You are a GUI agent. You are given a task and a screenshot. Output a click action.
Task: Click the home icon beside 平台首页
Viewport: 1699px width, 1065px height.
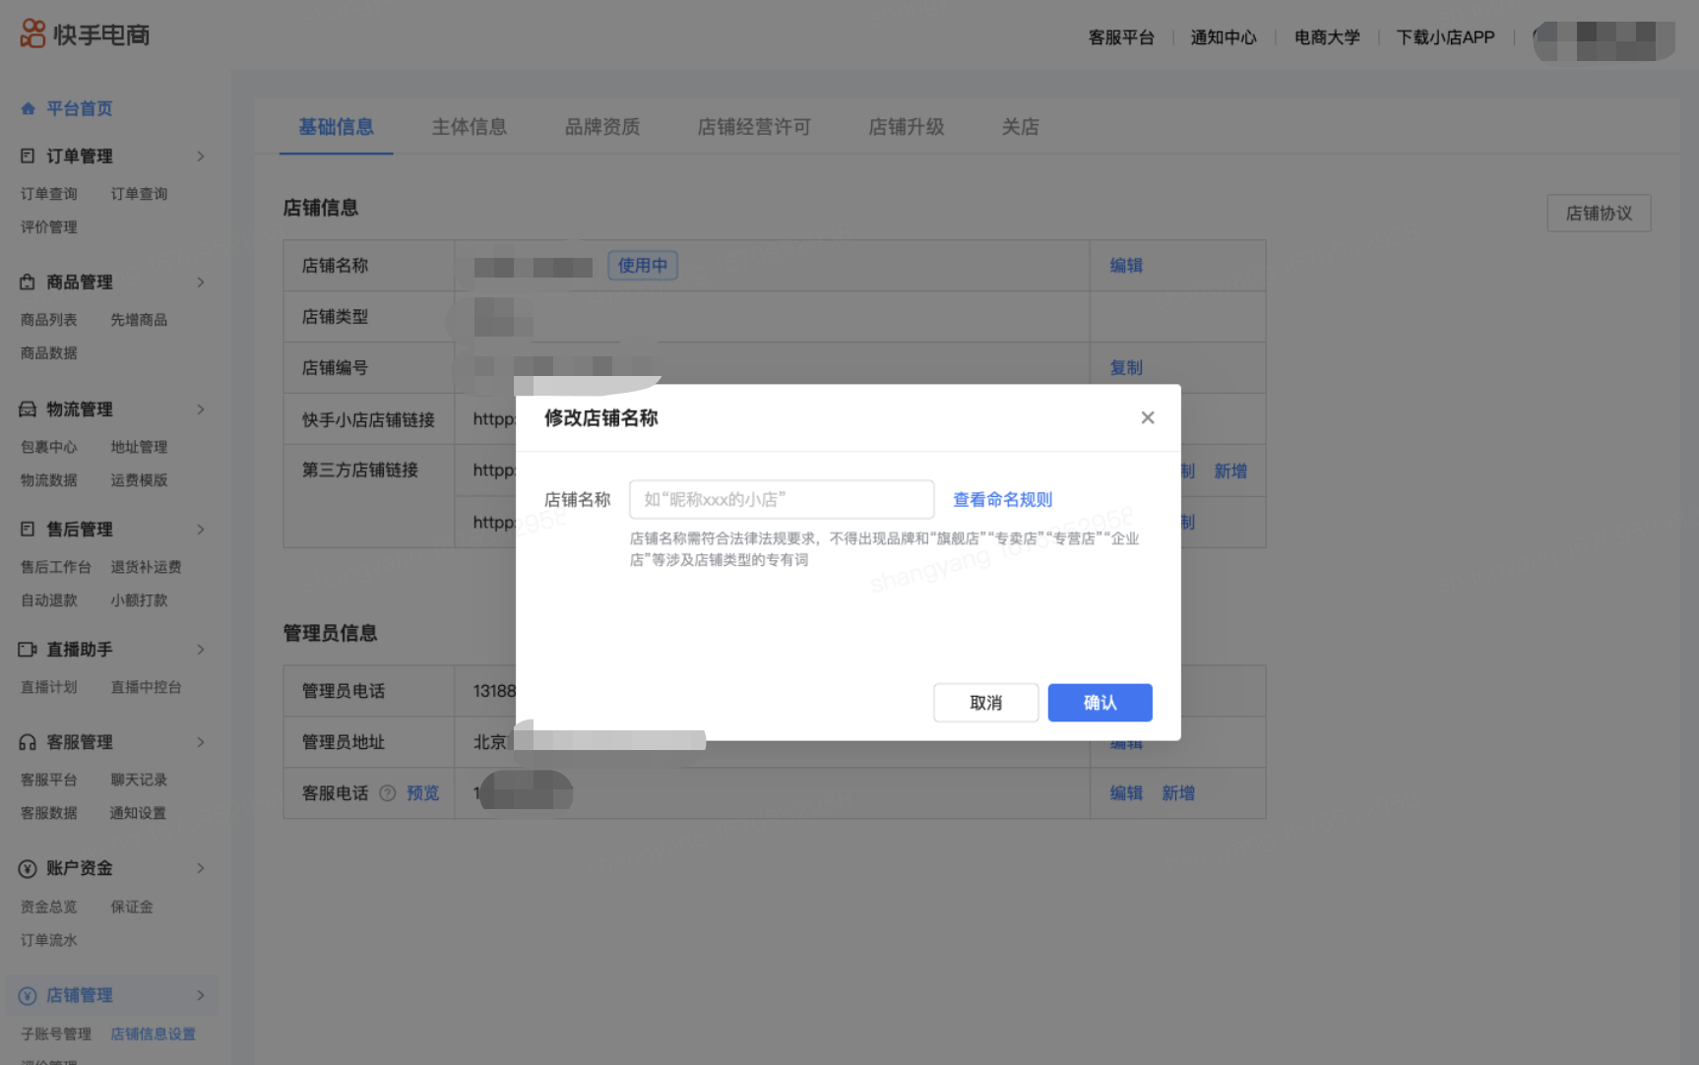29,109
